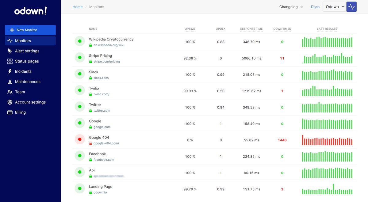The image size is (368, 202).
Task: Click green status indicator for Twitter
Action: (80, 106)
